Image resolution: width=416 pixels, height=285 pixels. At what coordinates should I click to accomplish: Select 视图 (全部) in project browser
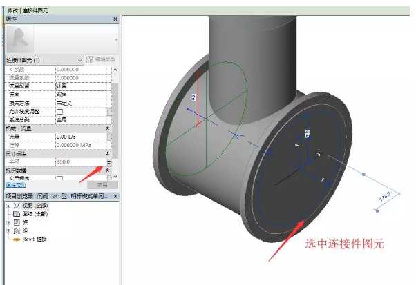[35, 206]
